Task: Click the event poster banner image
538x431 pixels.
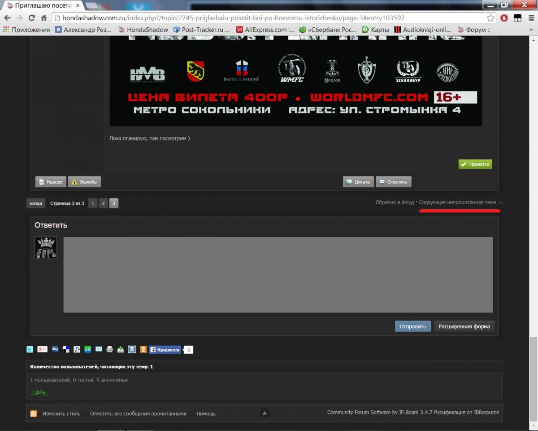Action: (296, 81)
